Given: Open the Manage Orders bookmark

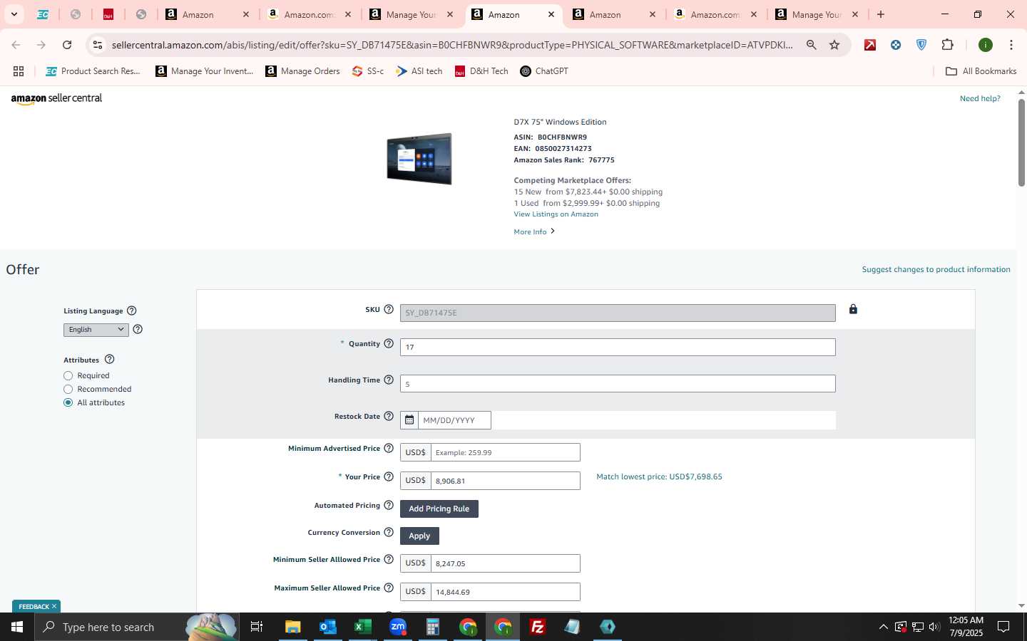Looking at the screenshot, I should 302,71.
